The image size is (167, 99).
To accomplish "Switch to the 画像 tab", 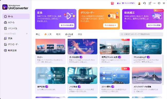I will point(80,34).
